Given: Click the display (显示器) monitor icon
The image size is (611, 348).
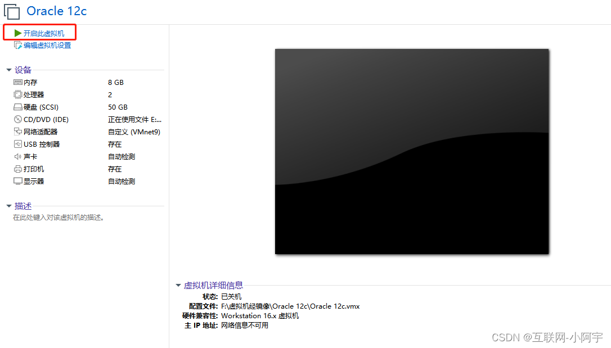Looking at the screenshot, I should click(x=18, y=182).
